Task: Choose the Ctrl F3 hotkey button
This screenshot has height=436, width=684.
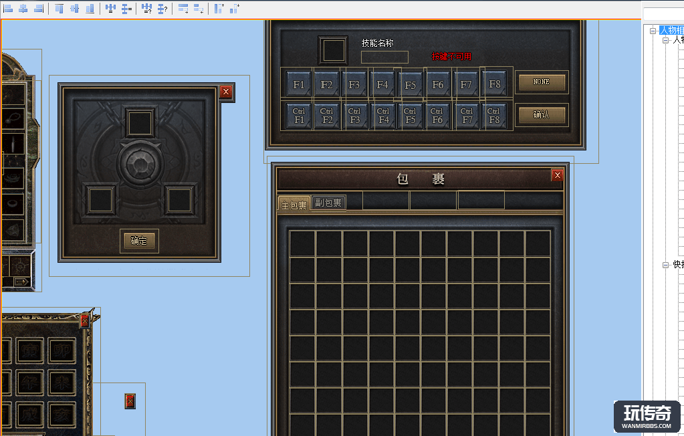Action: 354,116
